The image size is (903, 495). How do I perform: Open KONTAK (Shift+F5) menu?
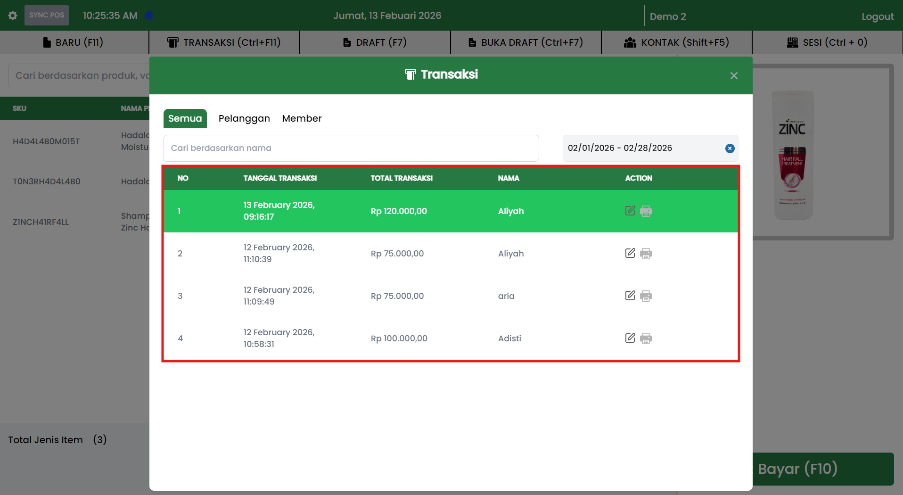[x=677, y=42]
